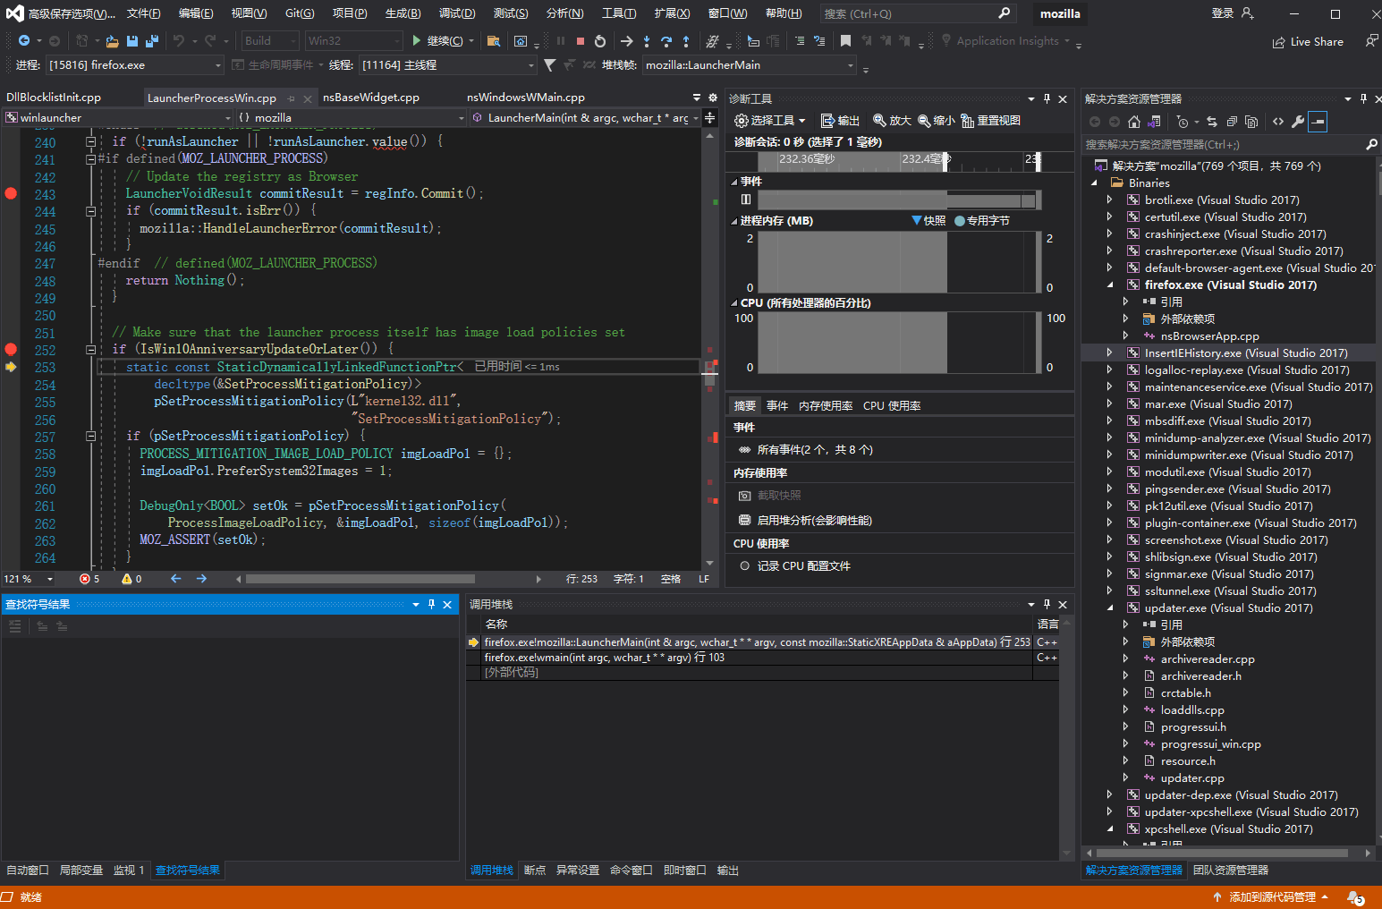The width and height of the screenshot is (1382, 909).
Task: Open the CPU Usage tab in diagnostics
Action: [x=892, y=406]
